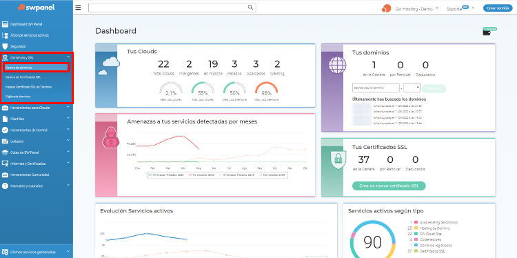Click the 90 services donut chart total
This screenshot has height=258, width=517.
(372, 242)
